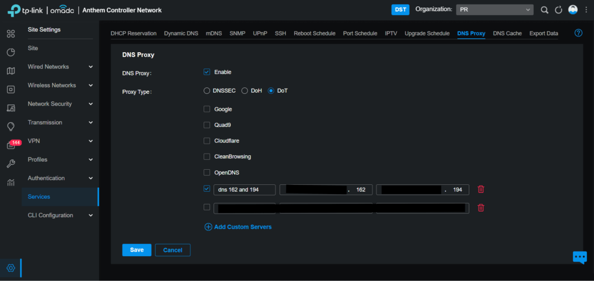This screenshot has height=281, width=594.
Task: Delete the 'dns 162 and 194' server row
Action: click(x=480, y=189)
